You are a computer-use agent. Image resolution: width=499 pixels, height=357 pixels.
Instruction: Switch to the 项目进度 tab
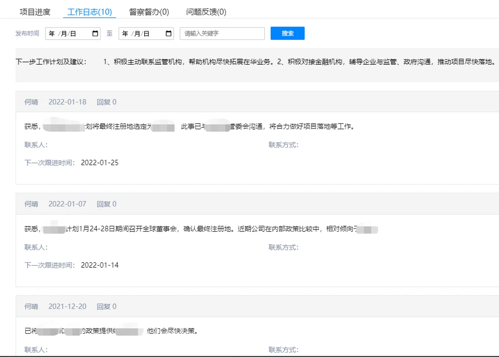(35, 12)
